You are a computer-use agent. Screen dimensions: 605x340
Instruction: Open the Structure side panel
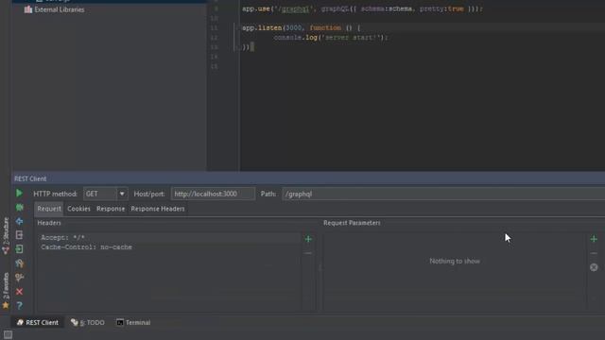pyautogui.click(x=6, y=235)
